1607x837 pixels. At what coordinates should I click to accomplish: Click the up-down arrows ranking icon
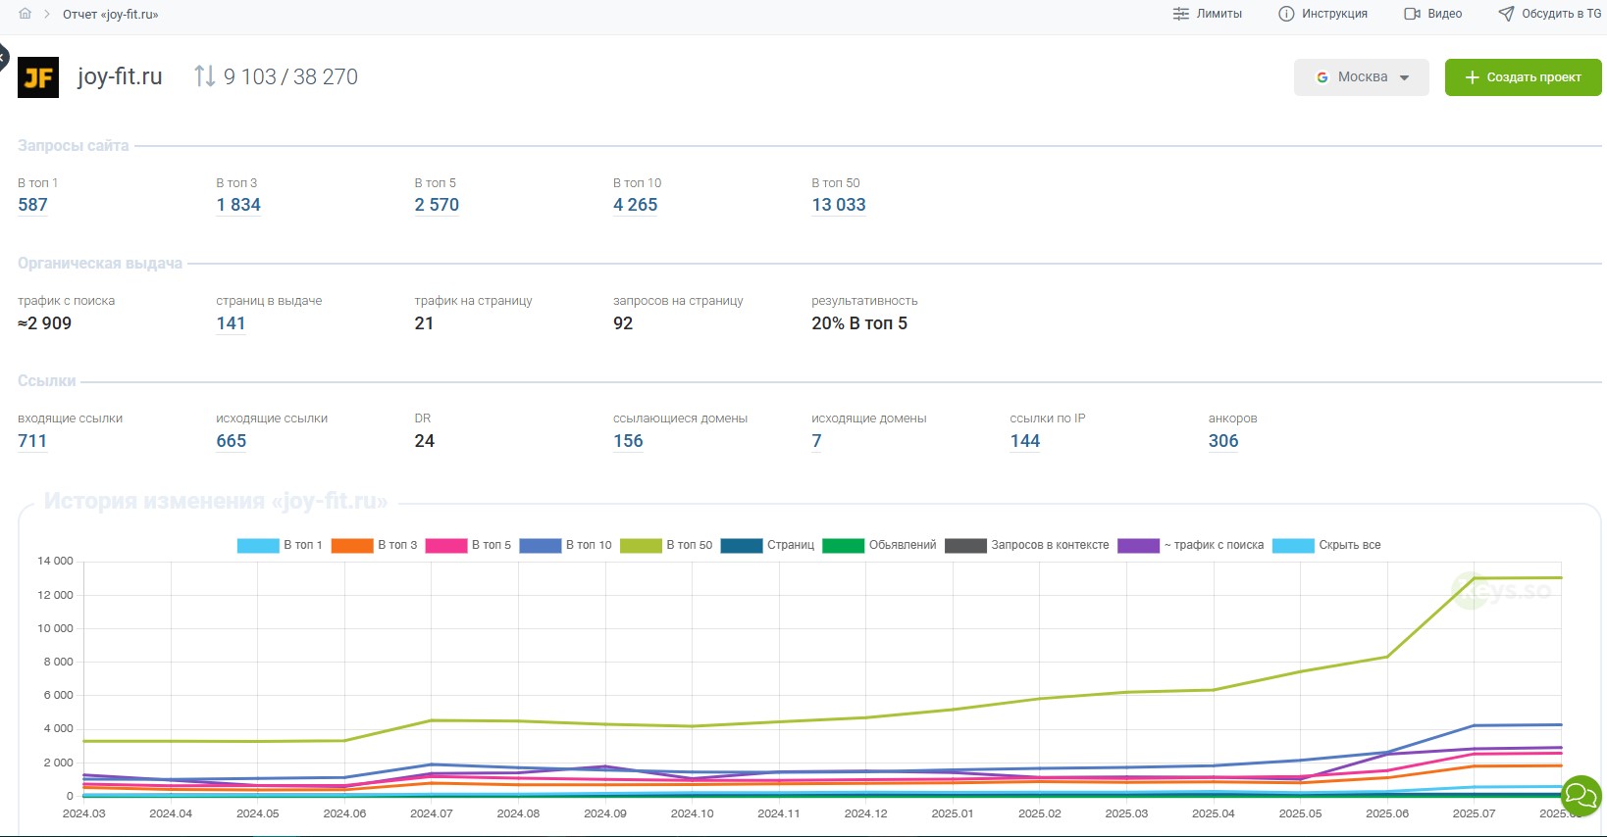coord(204,76)
